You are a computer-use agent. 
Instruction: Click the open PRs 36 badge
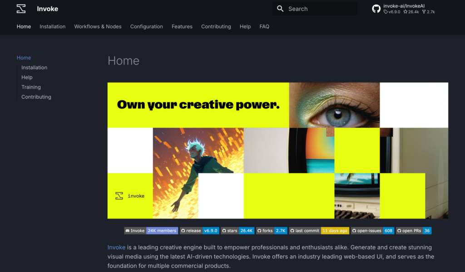click(x=414, y=231)
